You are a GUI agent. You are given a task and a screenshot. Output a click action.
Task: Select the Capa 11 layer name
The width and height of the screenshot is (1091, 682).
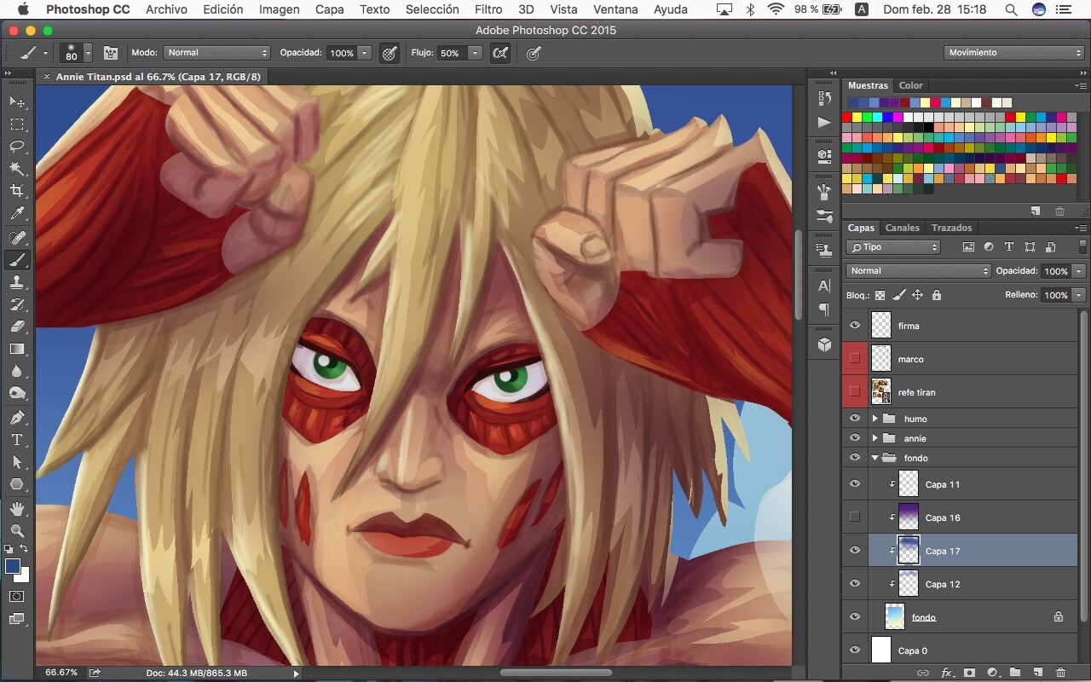[x=943, y=484]
